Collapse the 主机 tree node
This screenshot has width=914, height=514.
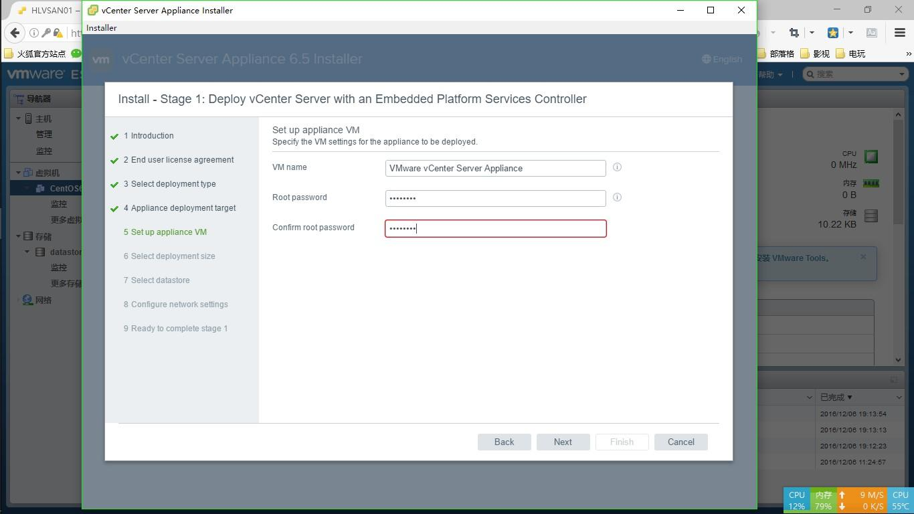pos(19,118)
